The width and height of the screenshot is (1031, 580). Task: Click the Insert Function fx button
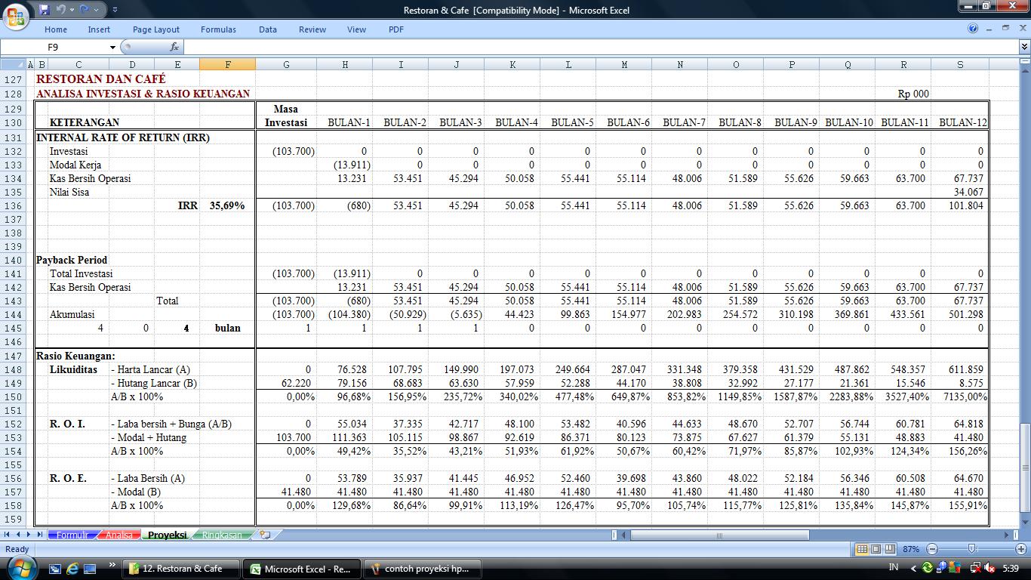pos(174,47)
